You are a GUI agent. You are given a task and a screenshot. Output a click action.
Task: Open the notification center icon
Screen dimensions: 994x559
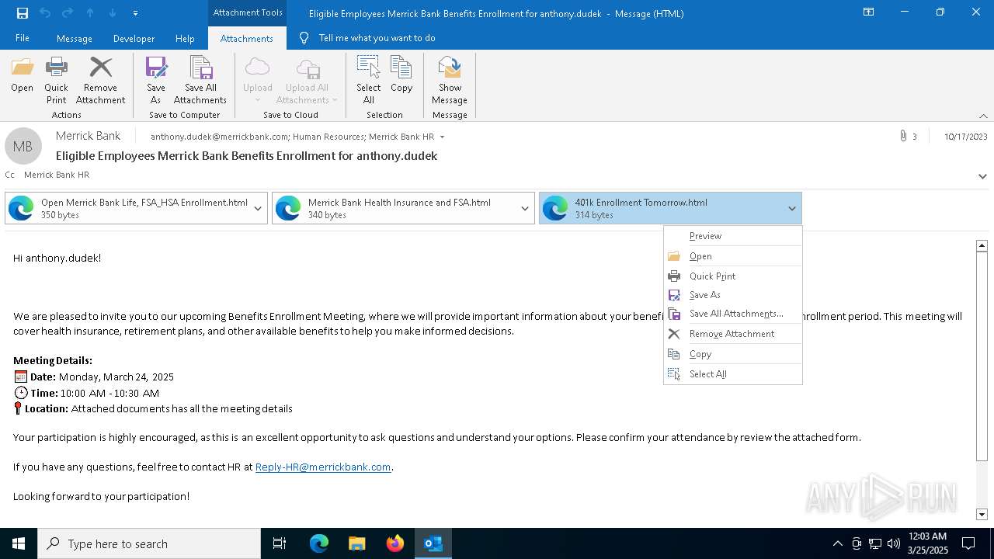click(968, 543)
